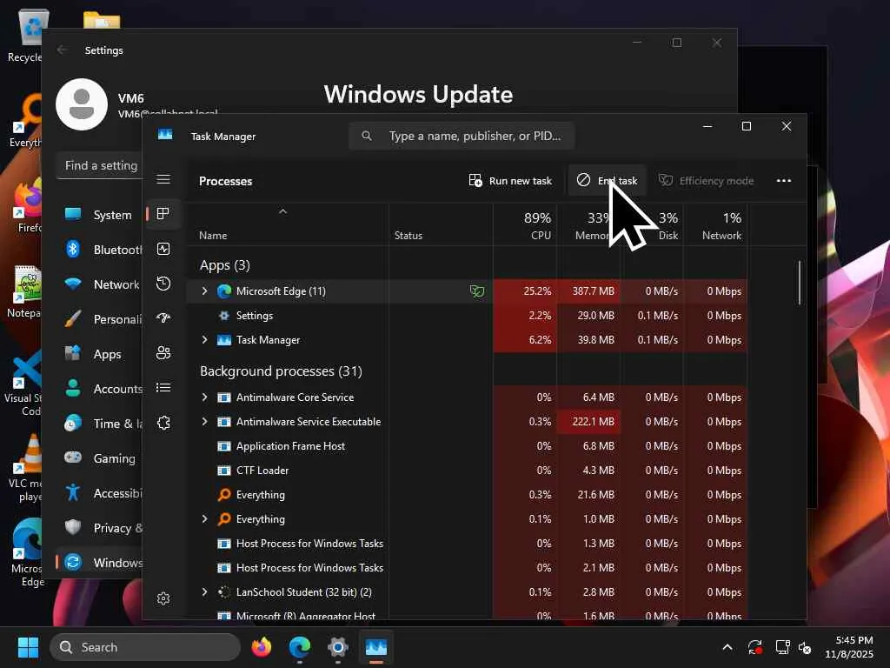
Task: Click the sort arrow above the Name column
Action: (x=282, y=211)
